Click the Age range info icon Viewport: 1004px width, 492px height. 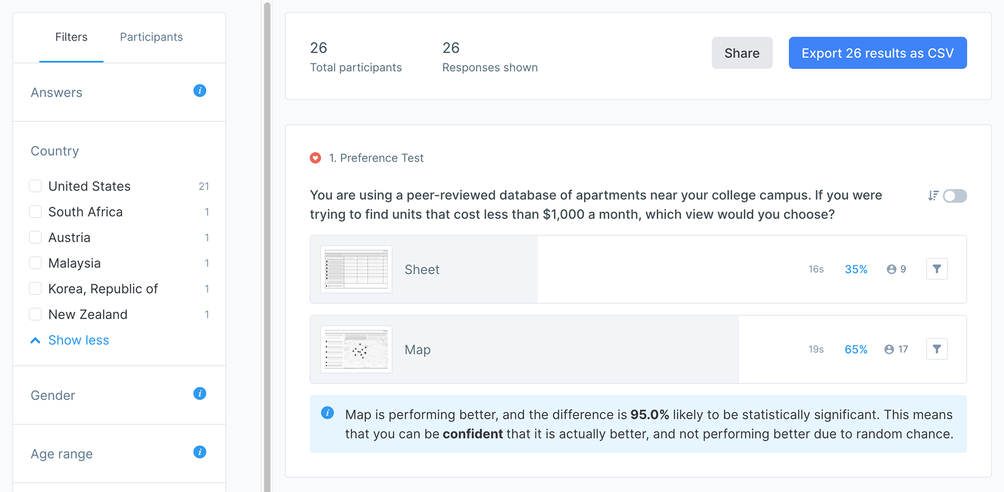click(x=200, y=452)
